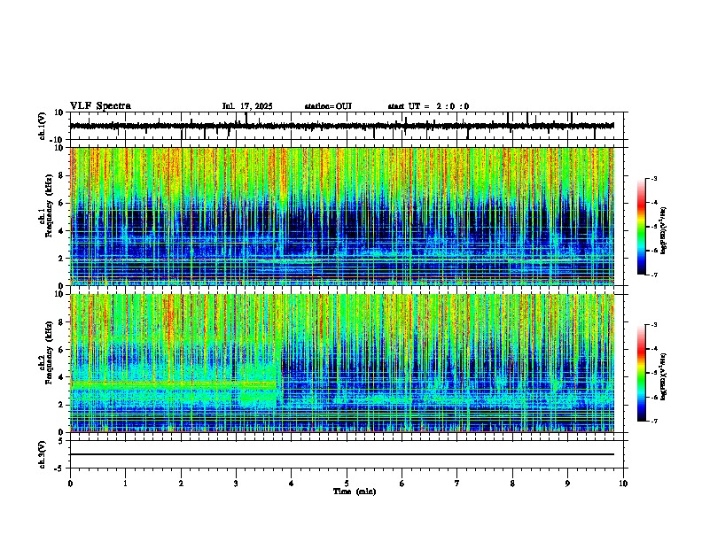Click the "ch.3(V)" y-axis label
The image size is (702, 542).
coord(42,454)
